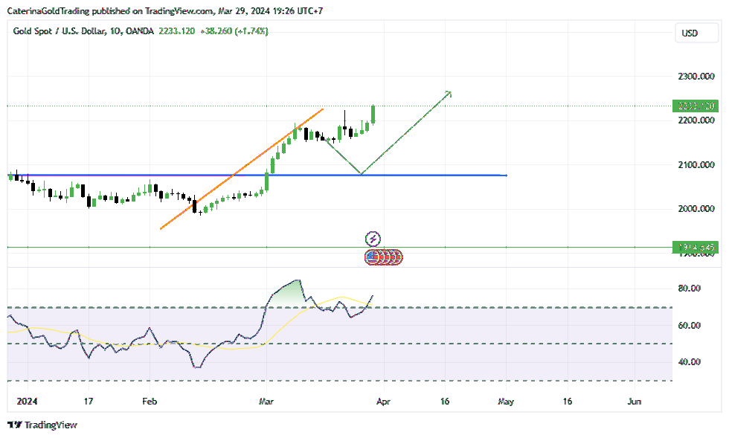Open the USD currency selector
729x438 pixels.
tap(696, 33)
